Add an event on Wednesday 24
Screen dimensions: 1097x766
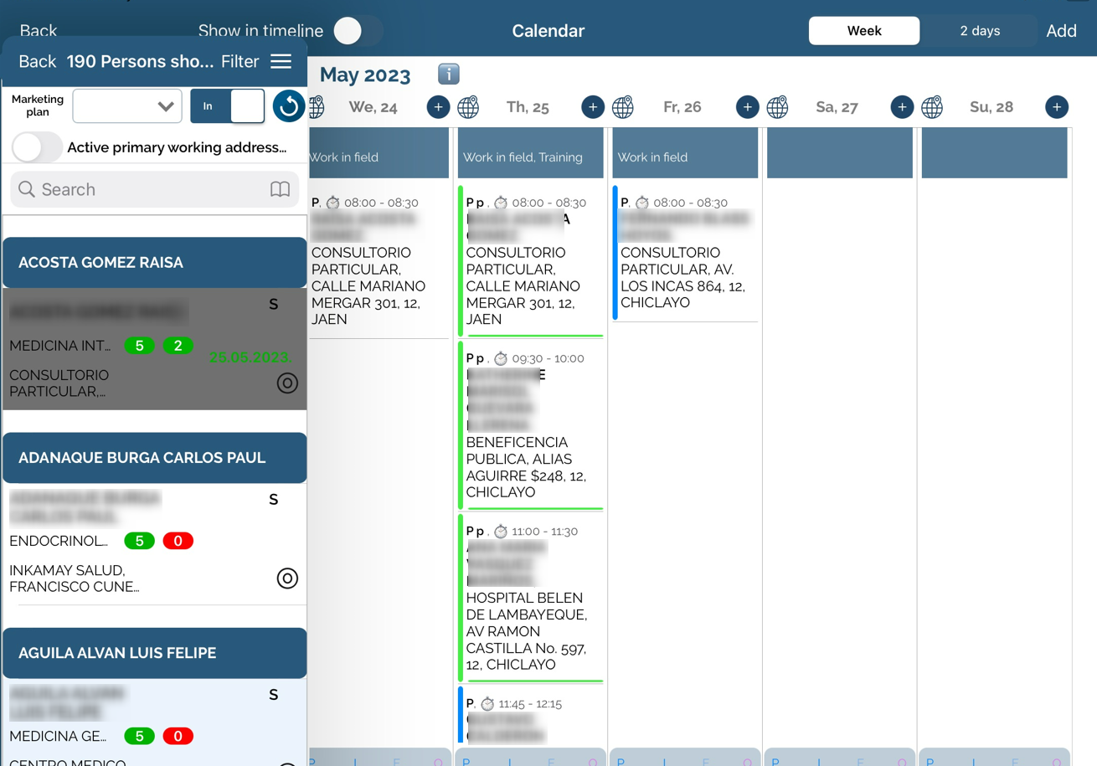pyautogui.click(x=438, y=107)
